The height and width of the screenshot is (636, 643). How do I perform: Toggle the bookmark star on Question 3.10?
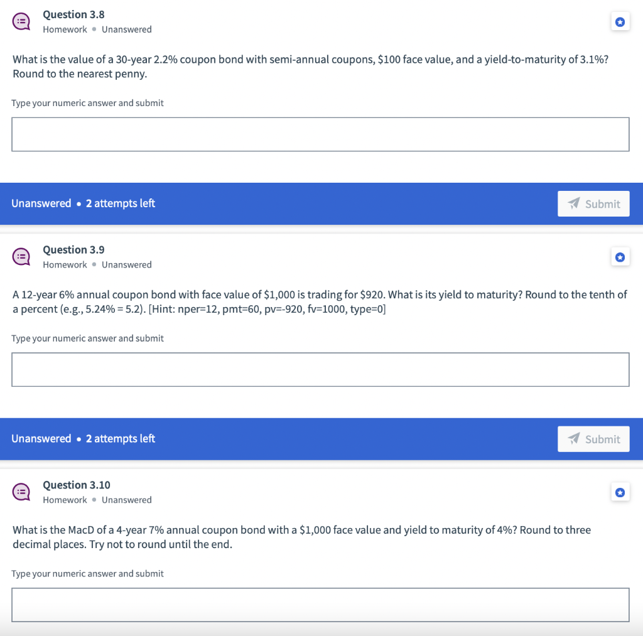click(x=620, y=492)
